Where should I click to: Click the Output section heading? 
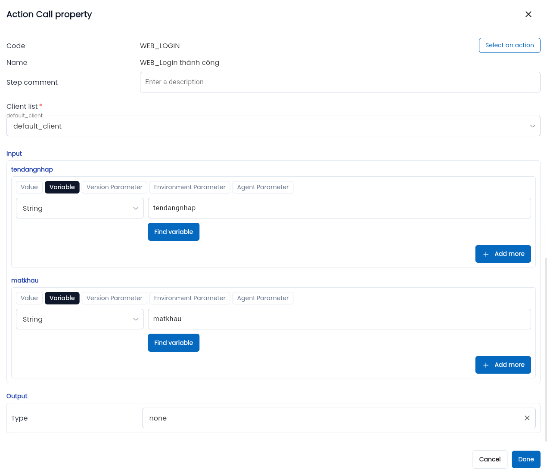point(17,396)
